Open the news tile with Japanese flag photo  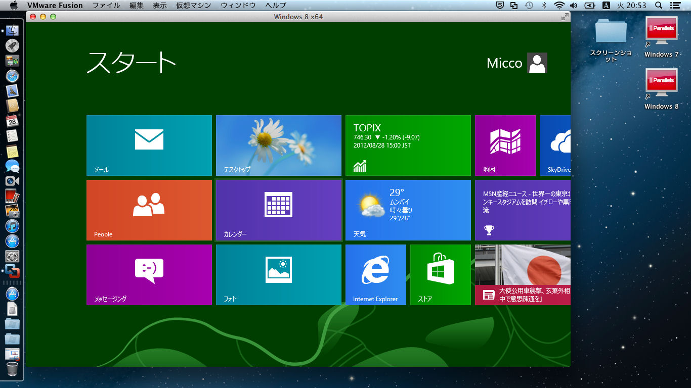(523, 275)
